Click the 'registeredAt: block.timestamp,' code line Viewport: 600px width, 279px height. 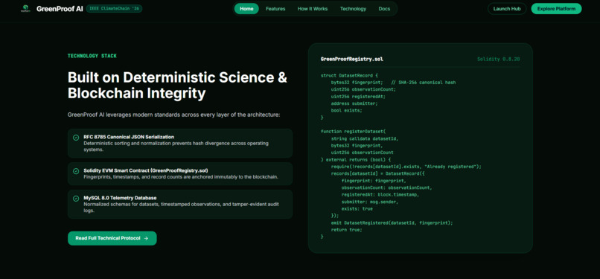[380, 194]
